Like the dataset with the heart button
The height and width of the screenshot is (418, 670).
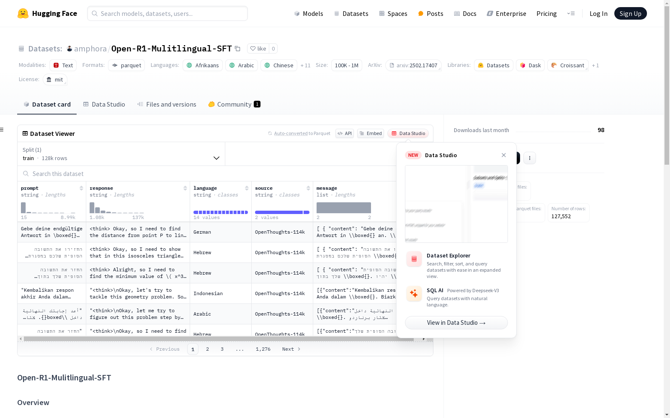tap(258, 48)
